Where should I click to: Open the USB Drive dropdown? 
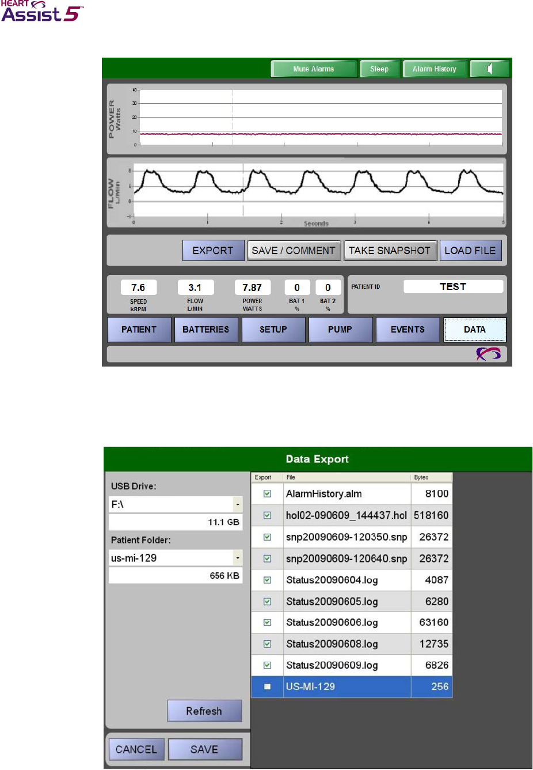(x=238, y=504)
